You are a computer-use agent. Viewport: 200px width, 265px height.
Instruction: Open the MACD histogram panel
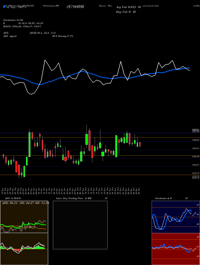24,249
